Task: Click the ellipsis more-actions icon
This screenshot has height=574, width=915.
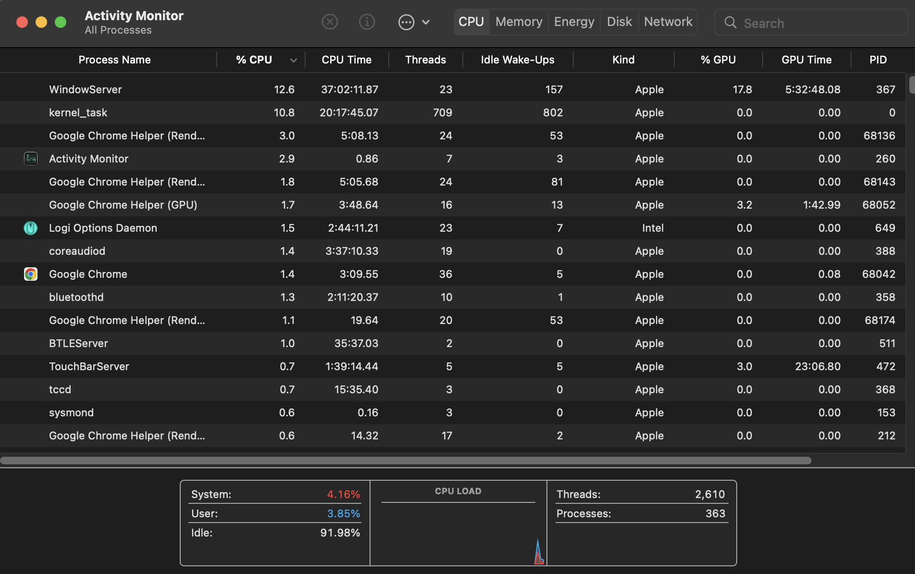Action: 407,22
